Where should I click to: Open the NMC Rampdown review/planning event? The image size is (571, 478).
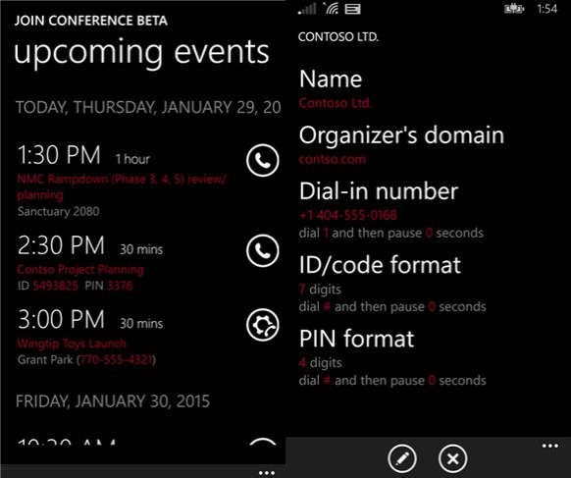pyautogui.click(x=122, y=186)
